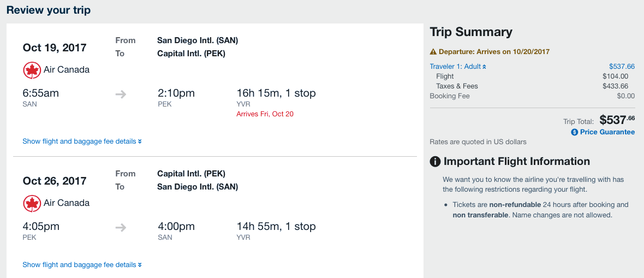Click the dollar badge icon before Price Guarantee

tap(574, 132)
